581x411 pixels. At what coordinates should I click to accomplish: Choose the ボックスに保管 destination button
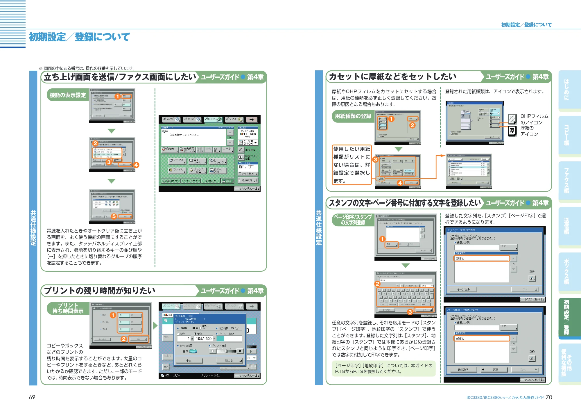197,170
